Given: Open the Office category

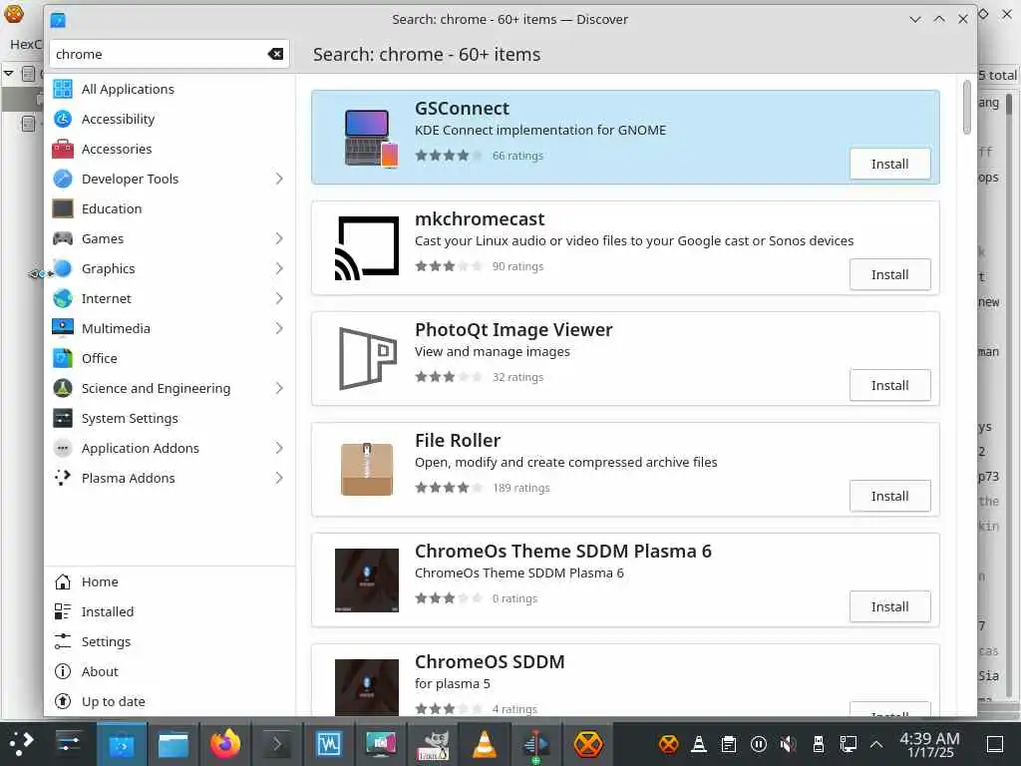Looking at the screenshot, I should [170, 359].
